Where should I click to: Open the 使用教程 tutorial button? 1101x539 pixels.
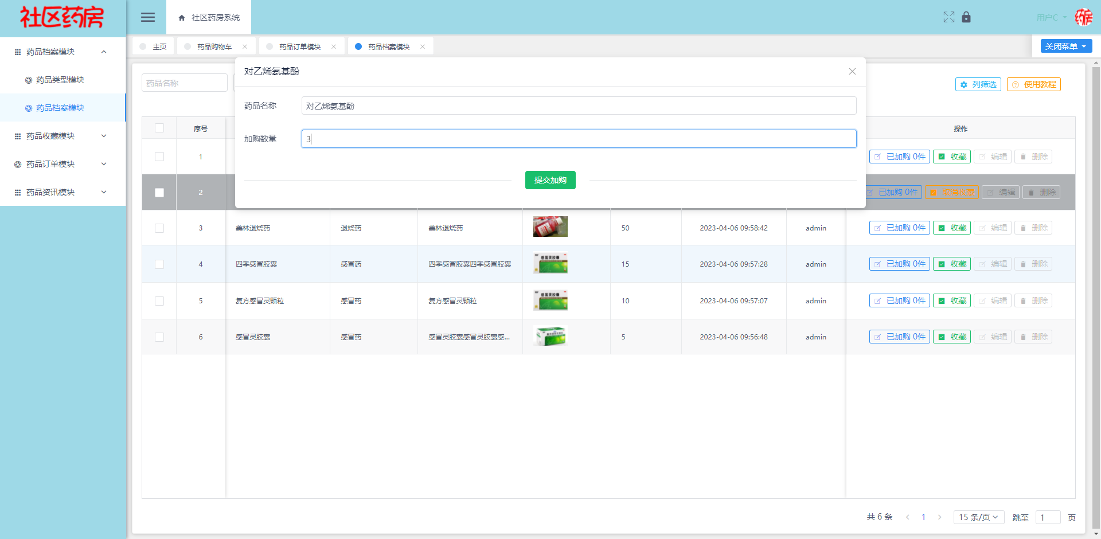pyautogui.click(x=1034, y=84)
